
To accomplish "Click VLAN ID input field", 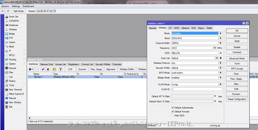I will [197, 89].
